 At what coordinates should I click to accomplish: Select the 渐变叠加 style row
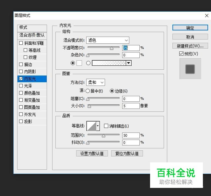point(32,100)
